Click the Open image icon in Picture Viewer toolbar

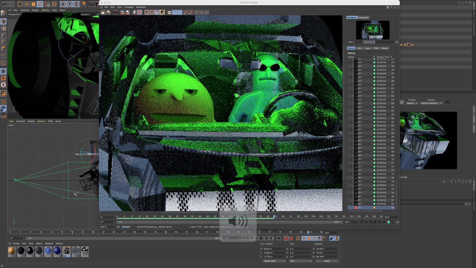(103, 12)
